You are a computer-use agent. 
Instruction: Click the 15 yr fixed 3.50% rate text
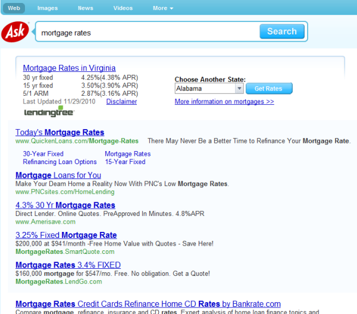tap(80, 86)
